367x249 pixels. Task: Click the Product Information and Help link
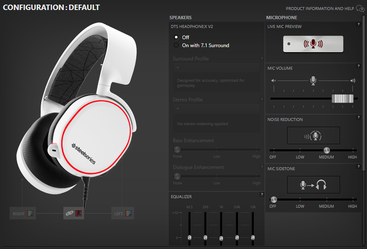click(x=320, y=9)
